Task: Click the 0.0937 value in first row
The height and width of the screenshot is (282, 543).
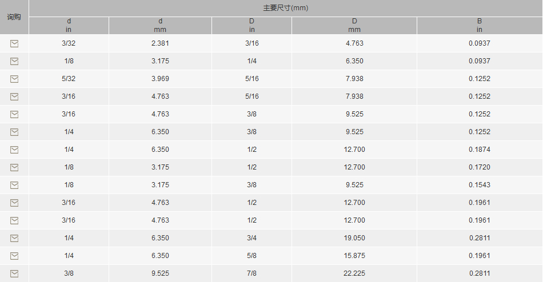Action: [x=480, y=43]
